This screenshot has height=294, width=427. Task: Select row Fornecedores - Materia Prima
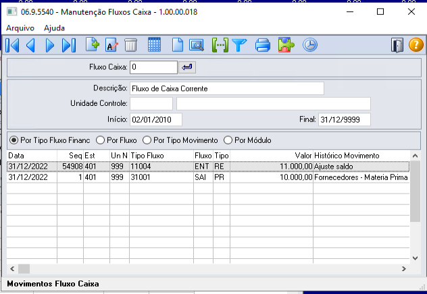[208, 177]
